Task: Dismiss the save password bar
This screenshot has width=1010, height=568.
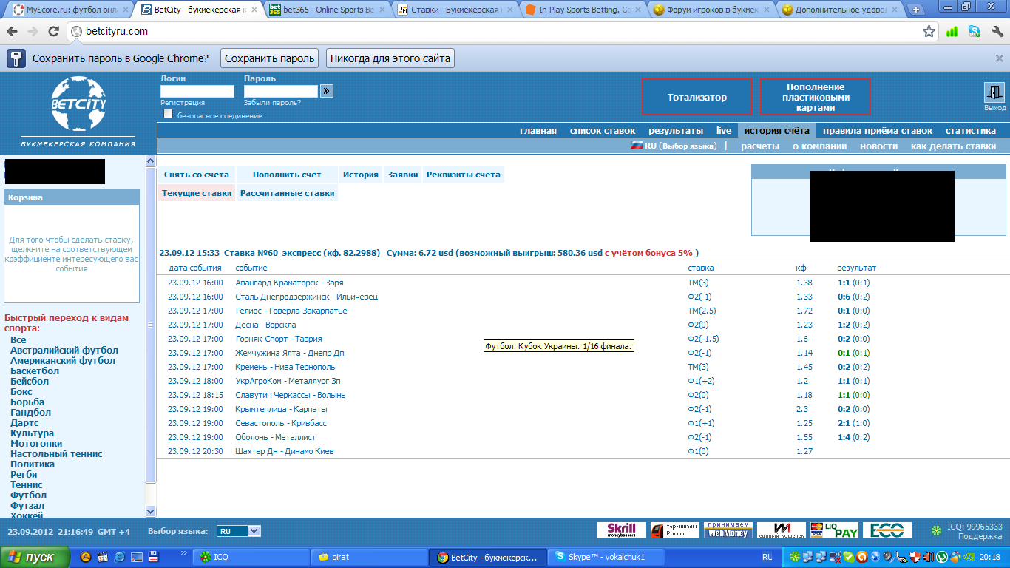Action: pos(999,58)
